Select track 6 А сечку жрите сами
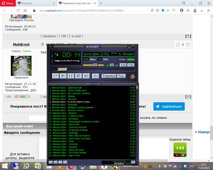 tap(92, 102)
